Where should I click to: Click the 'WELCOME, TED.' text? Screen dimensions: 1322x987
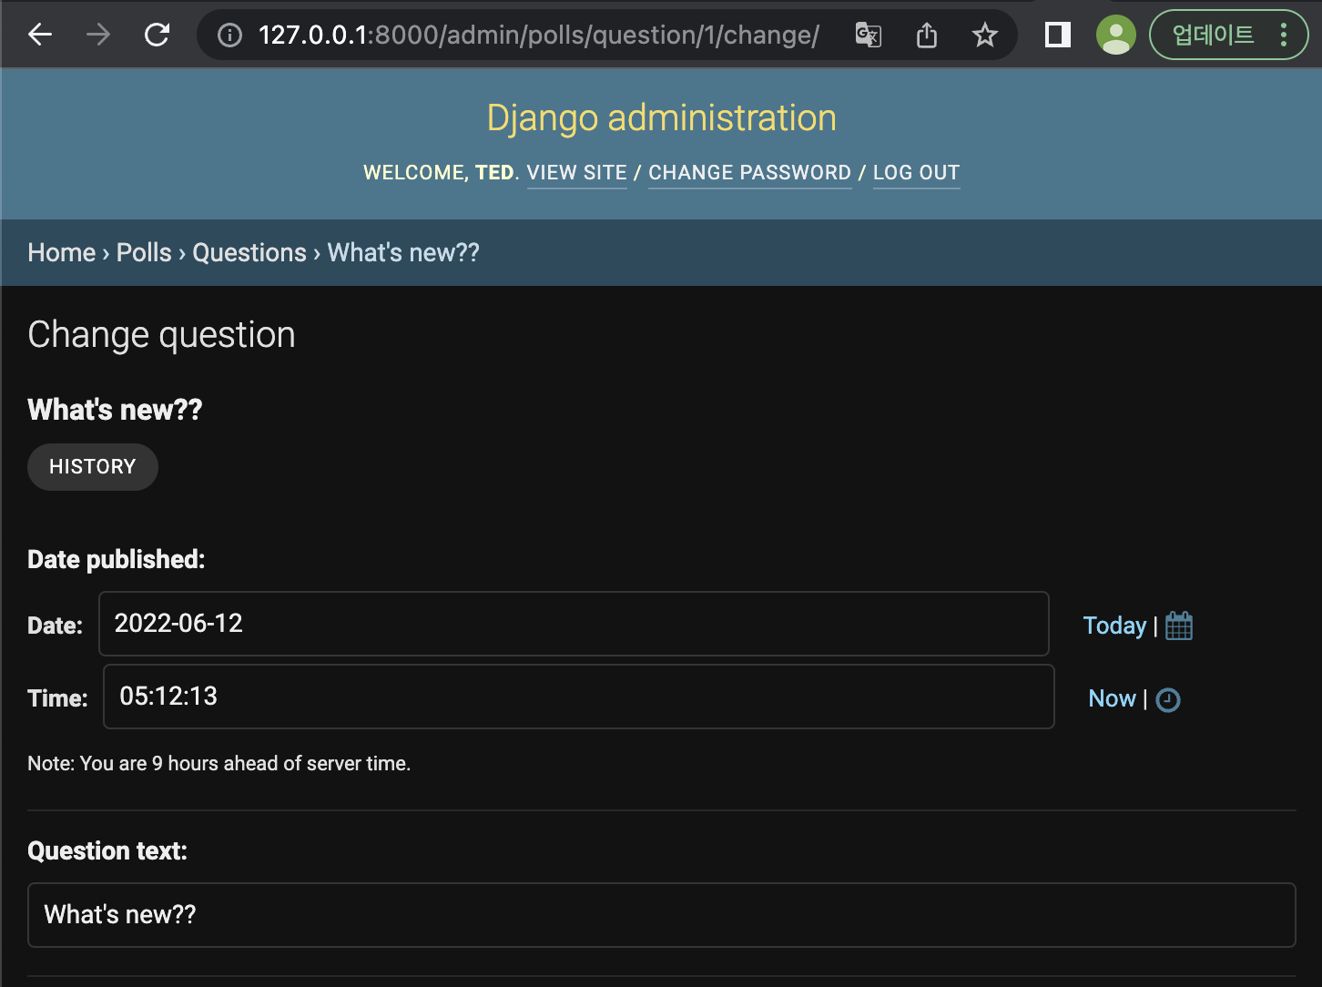point(442,173)
